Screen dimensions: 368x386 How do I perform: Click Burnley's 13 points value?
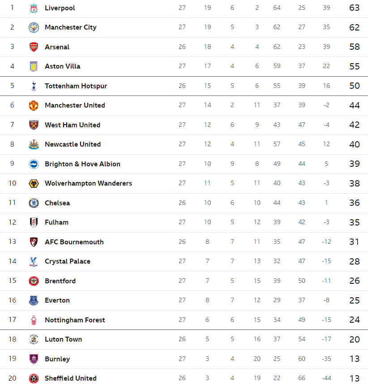tap(354, 359)
